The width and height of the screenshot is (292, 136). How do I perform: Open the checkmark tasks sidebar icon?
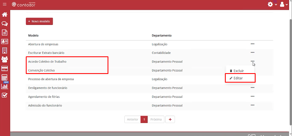coord(5,95)
